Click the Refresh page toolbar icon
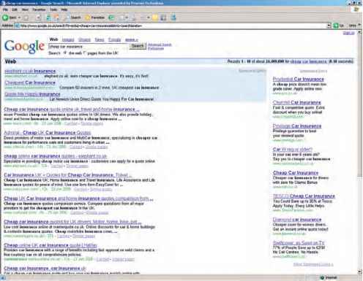Image resolution: width=363 pixels, height=281 pixels. 48,18
